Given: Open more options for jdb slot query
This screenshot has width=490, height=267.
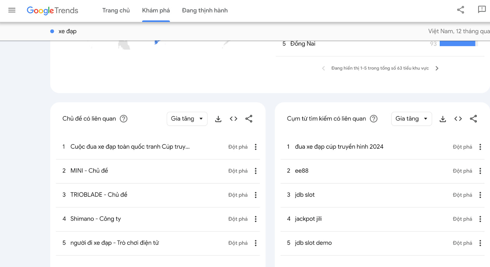Looking at the screenshot, I should tap(480, 195).
